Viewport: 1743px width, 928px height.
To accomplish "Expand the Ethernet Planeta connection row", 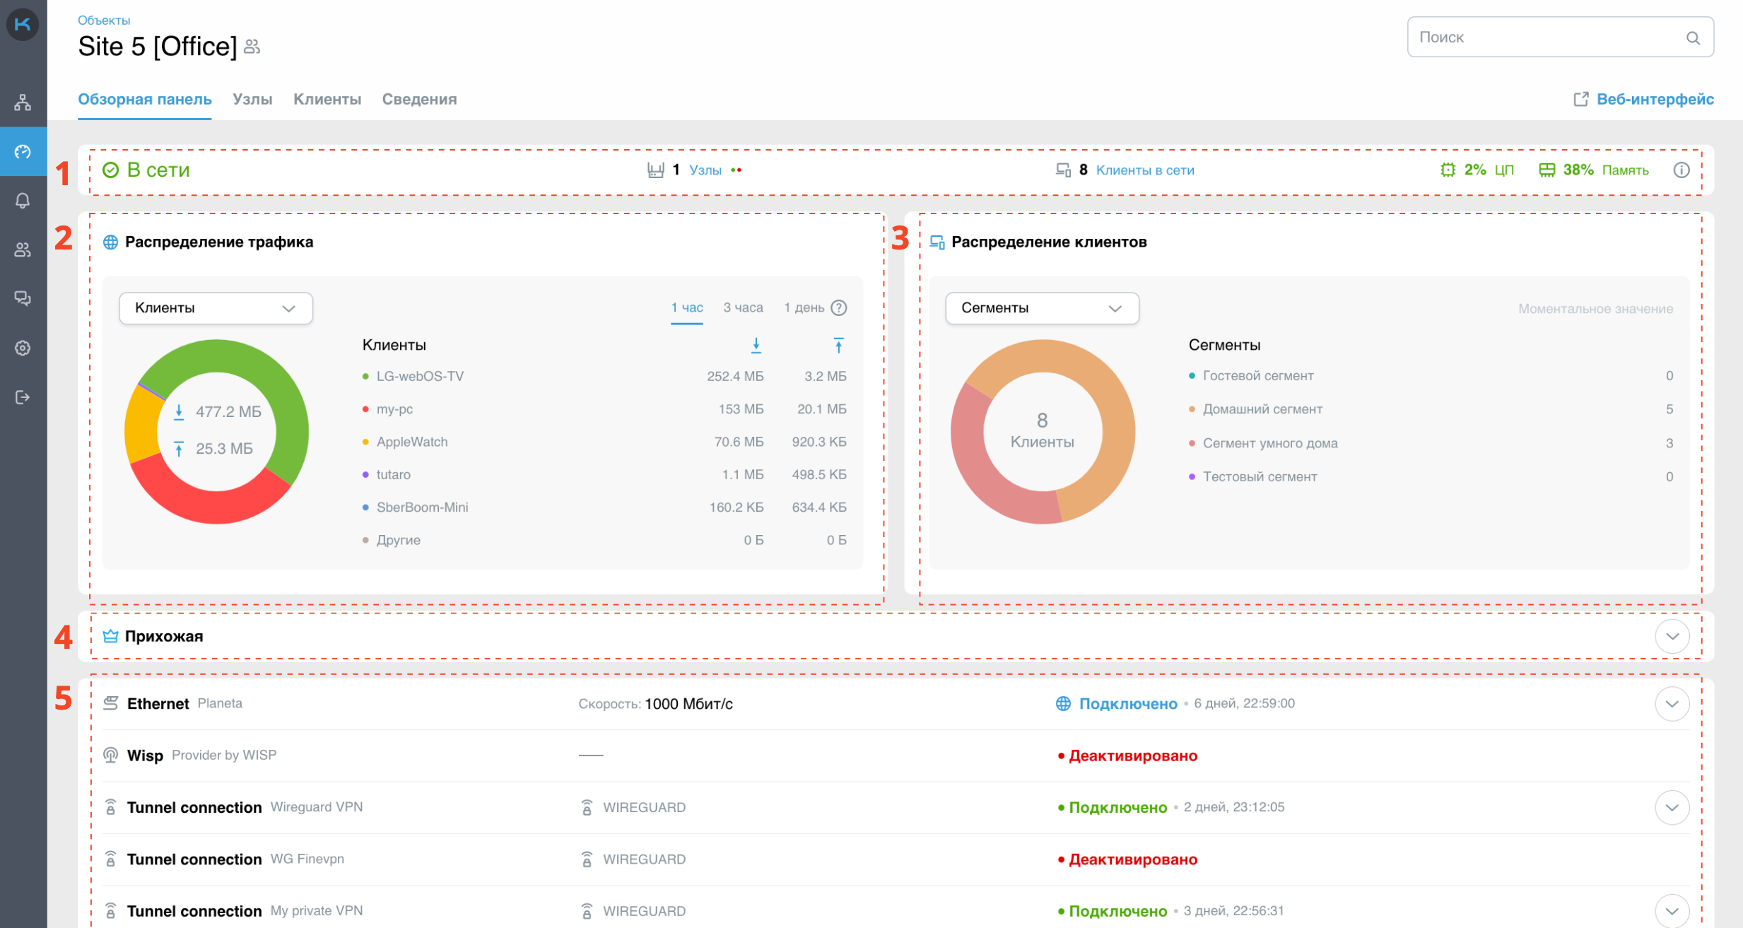I will point(1672,704).
